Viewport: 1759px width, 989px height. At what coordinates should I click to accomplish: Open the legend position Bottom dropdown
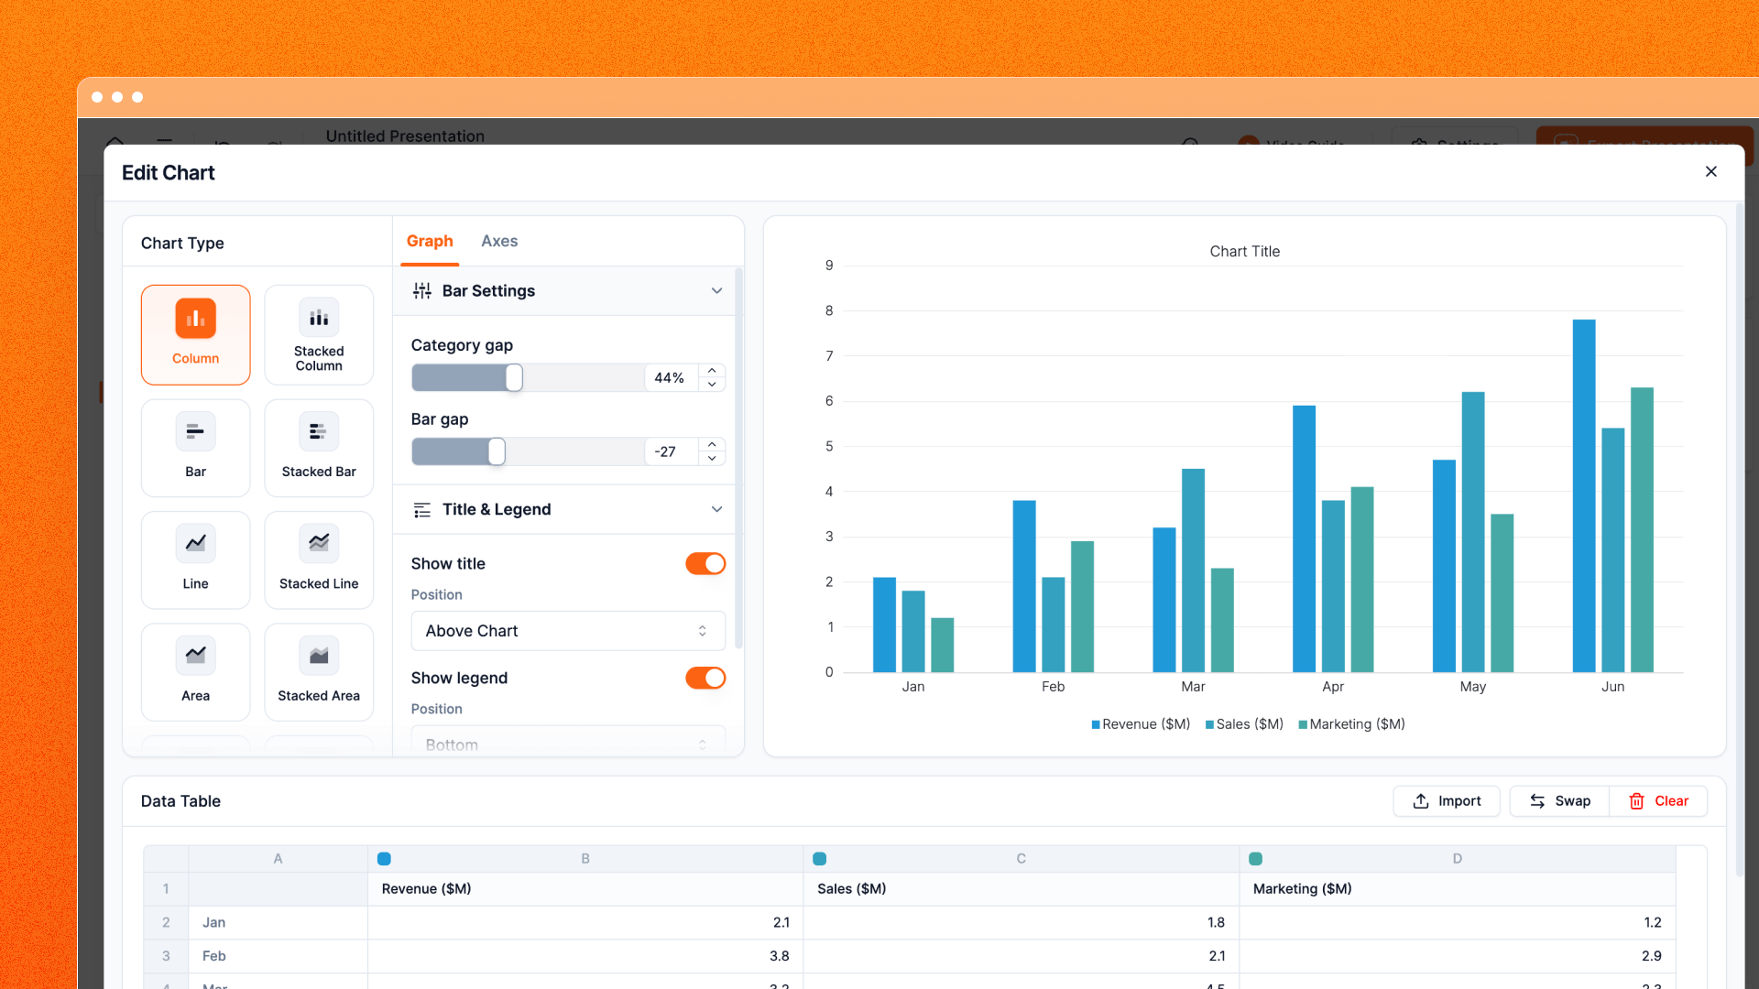[x=568, y=744]
